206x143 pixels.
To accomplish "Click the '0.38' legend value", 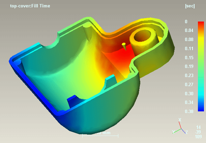I will click(189, 111).
